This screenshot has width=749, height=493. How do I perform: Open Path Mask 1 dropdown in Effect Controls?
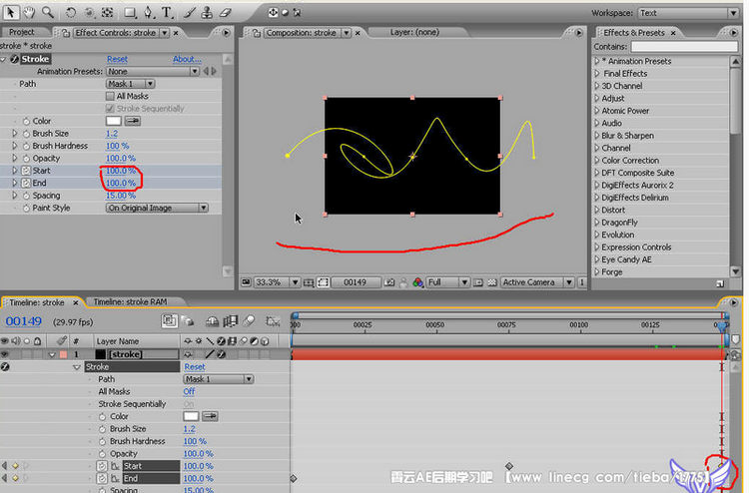(130, 84)
